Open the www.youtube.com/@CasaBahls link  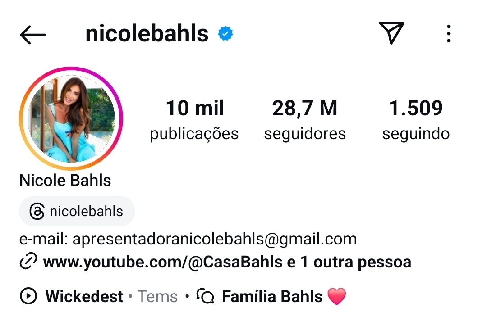coord(163,262)
